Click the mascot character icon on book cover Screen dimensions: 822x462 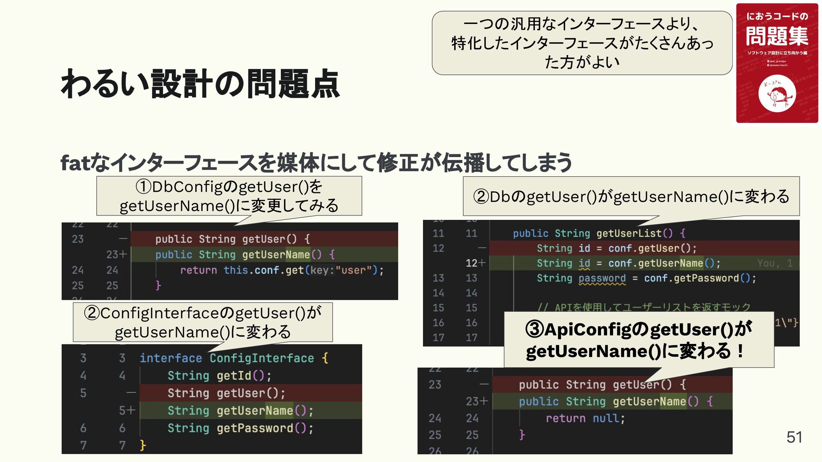777,94
